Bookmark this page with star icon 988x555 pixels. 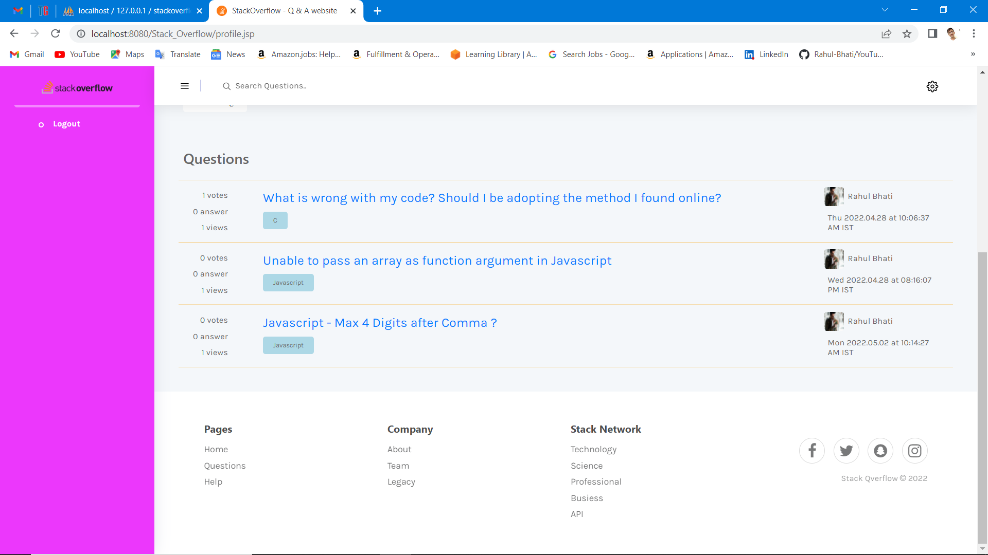click(907, 34)
